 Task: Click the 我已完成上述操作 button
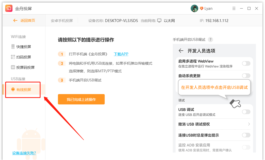point(81,99)
